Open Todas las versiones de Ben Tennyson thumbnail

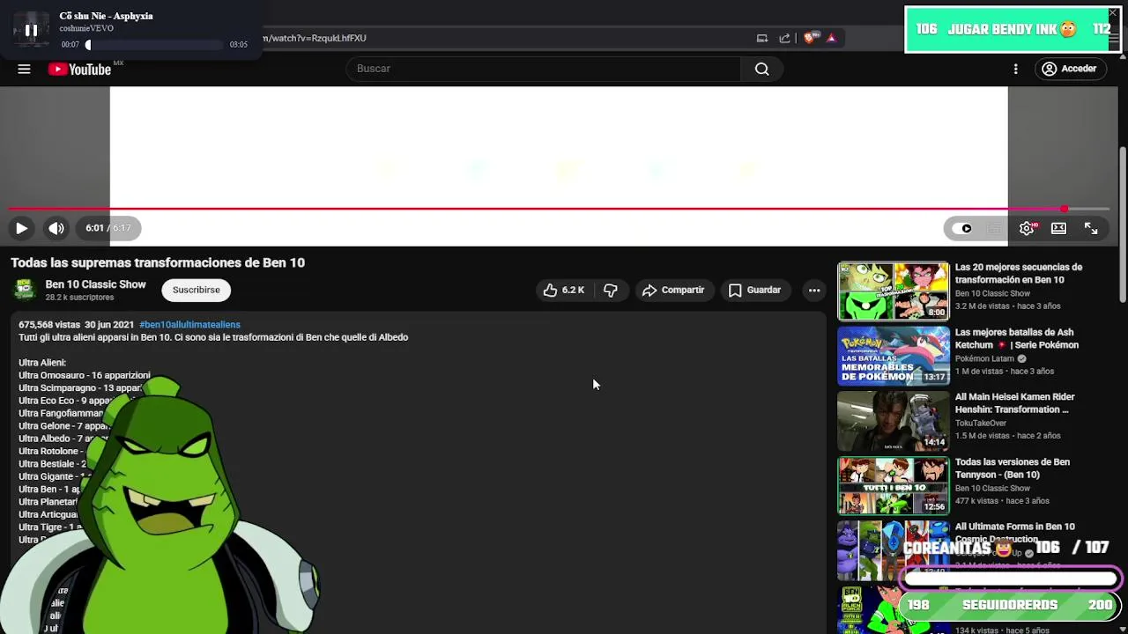click(894, 485)
